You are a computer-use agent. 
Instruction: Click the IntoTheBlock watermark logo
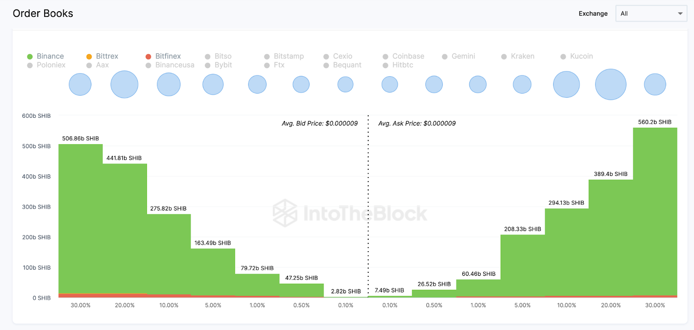285,213
